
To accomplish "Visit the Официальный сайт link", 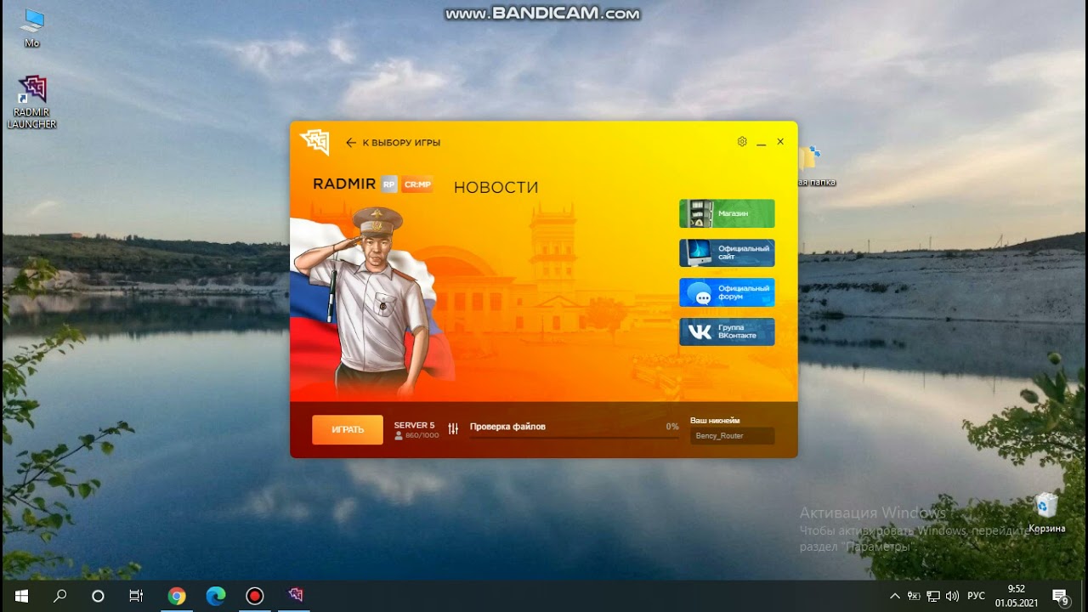I will pyautogui.click(x=727, y=252).
